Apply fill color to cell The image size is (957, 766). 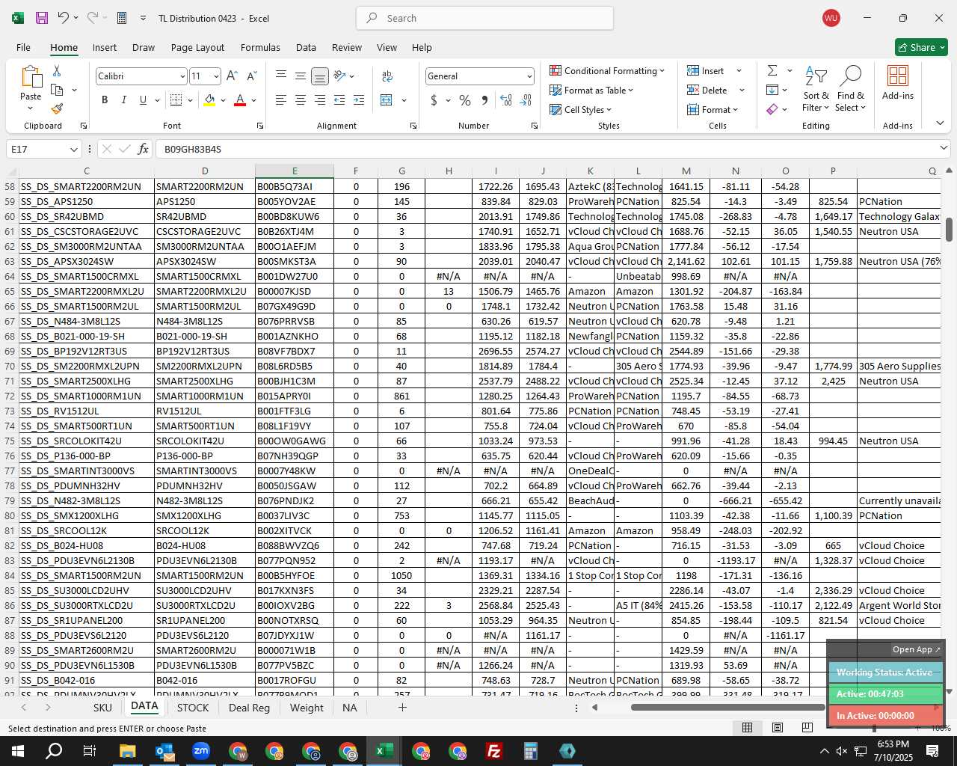click(210, 100)
